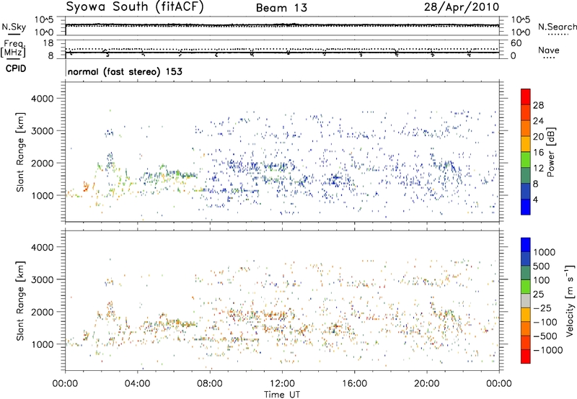This screenshot has height=399, width=577.
Task: Click the '60' Nave axis tick label
Action: (516, 43)
